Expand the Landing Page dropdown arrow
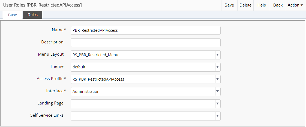The width and height of the screenshot is (306, 127). (x=217, y=104)
